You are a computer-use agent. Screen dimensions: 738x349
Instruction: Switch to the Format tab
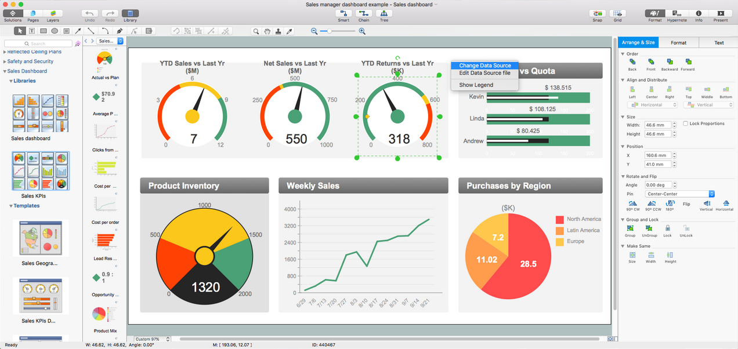click(x=678, y=42)
